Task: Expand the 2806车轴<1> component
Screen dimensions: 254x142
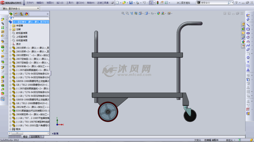Action: [x=10, y=67]
